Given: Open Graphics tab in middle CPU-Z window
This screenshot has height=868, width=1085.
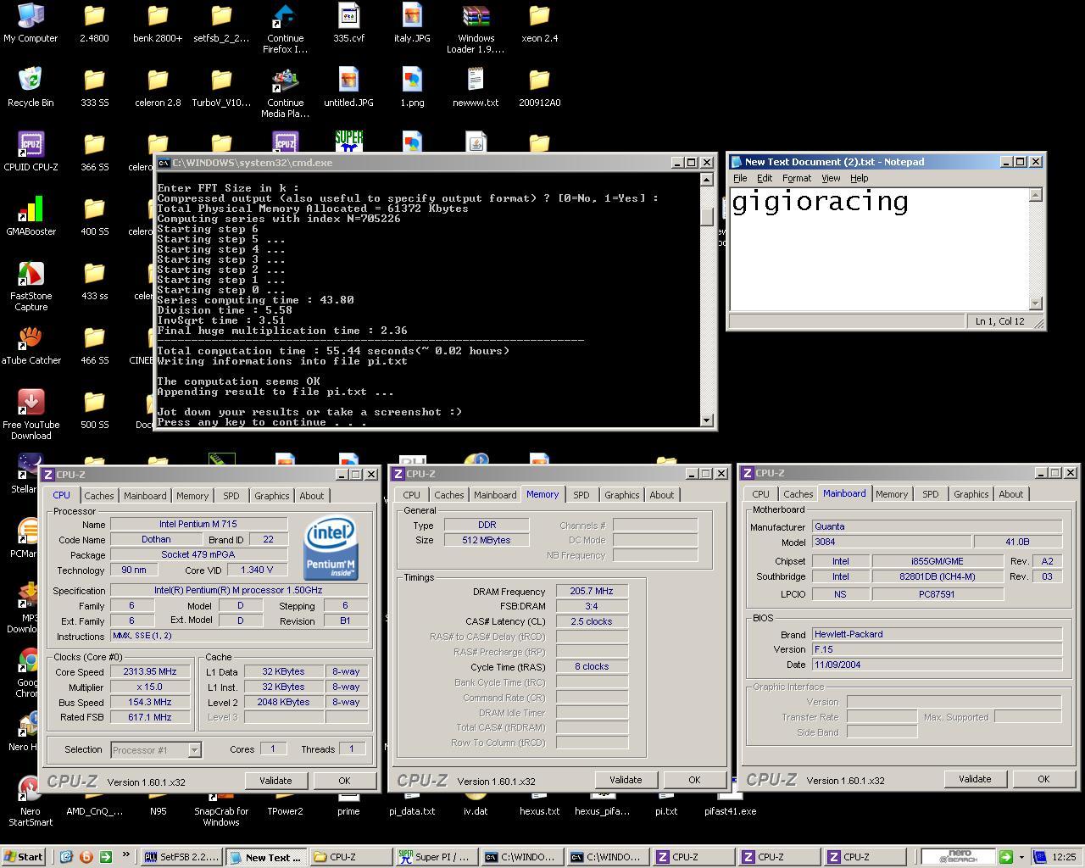Looking at the screenshot, I should (x=621, y=495).
